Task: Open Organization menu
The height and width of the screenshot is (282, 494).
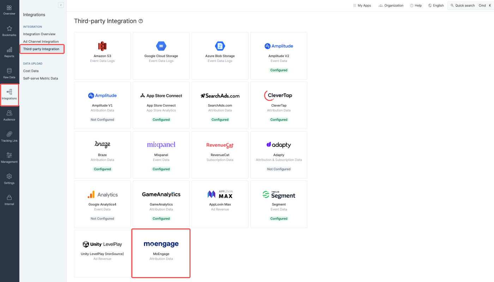Action: coord(391,5)
